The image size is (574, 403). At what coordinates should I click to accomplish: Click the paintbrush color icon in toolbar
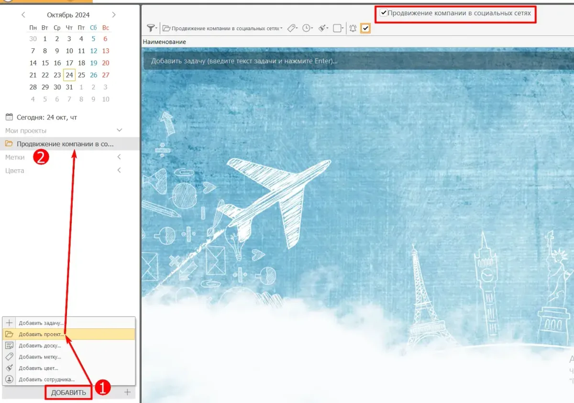322,28
